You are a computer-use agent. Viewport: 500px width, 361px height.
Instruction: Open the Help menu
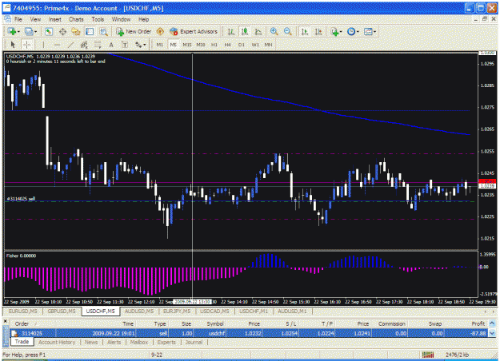click(x=143, y=19)
